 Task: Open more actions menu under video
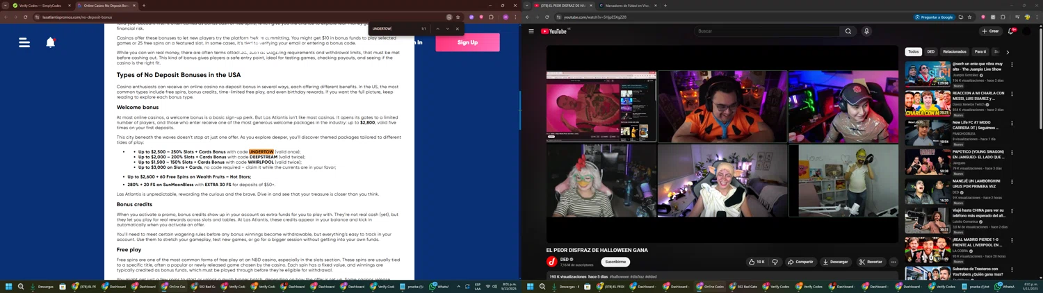pos(894,262)
